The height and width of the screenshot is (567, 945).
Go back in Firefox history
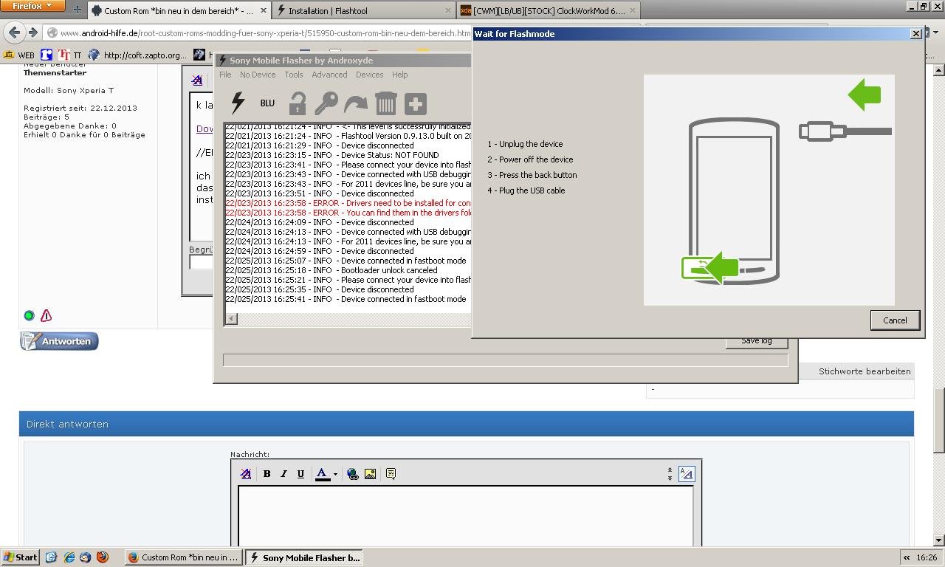(14, 32)
